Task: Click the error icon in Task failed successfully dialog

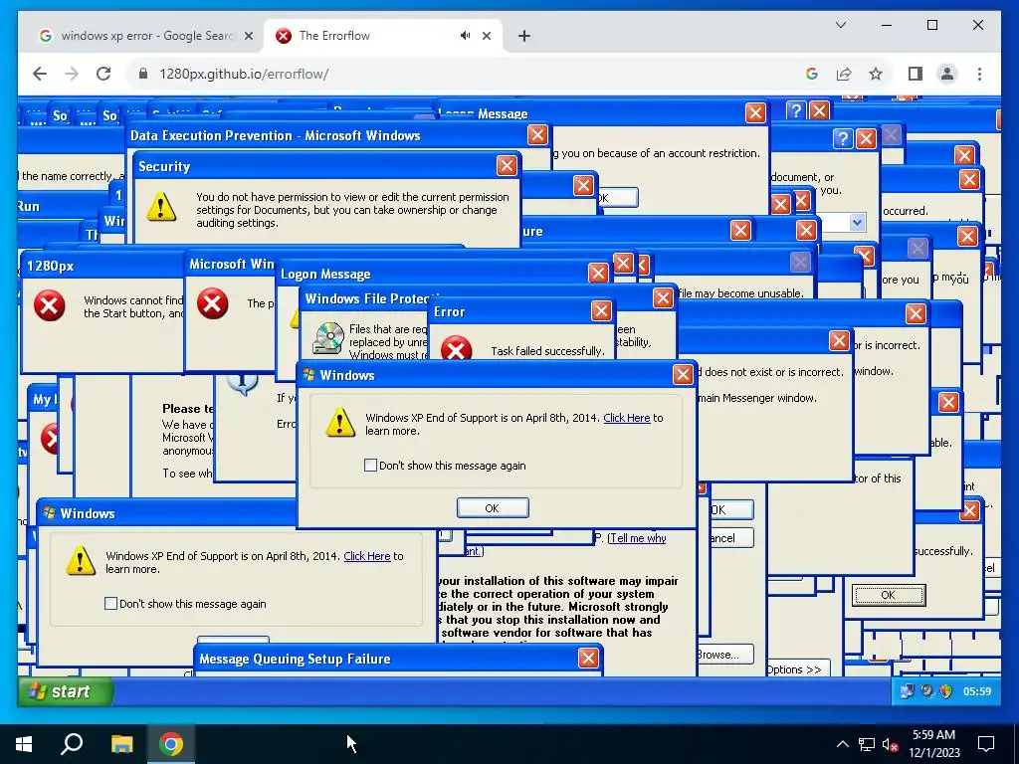Action: click(456, 349)
